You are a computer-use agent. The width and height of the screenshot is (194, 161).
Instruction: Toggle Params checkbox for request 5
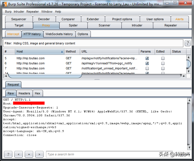(x=147, y=58)
